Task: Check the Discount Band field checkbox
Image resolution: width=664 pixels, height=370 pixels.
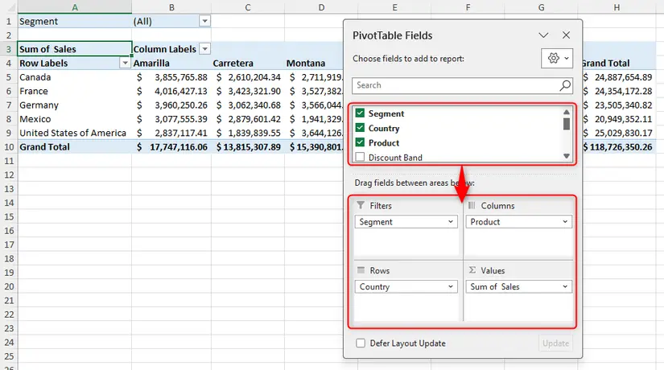Action: click(360, 157)
